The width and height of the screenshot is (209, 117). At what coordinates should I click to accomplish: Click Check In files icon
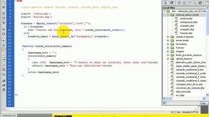click(195, 3)
